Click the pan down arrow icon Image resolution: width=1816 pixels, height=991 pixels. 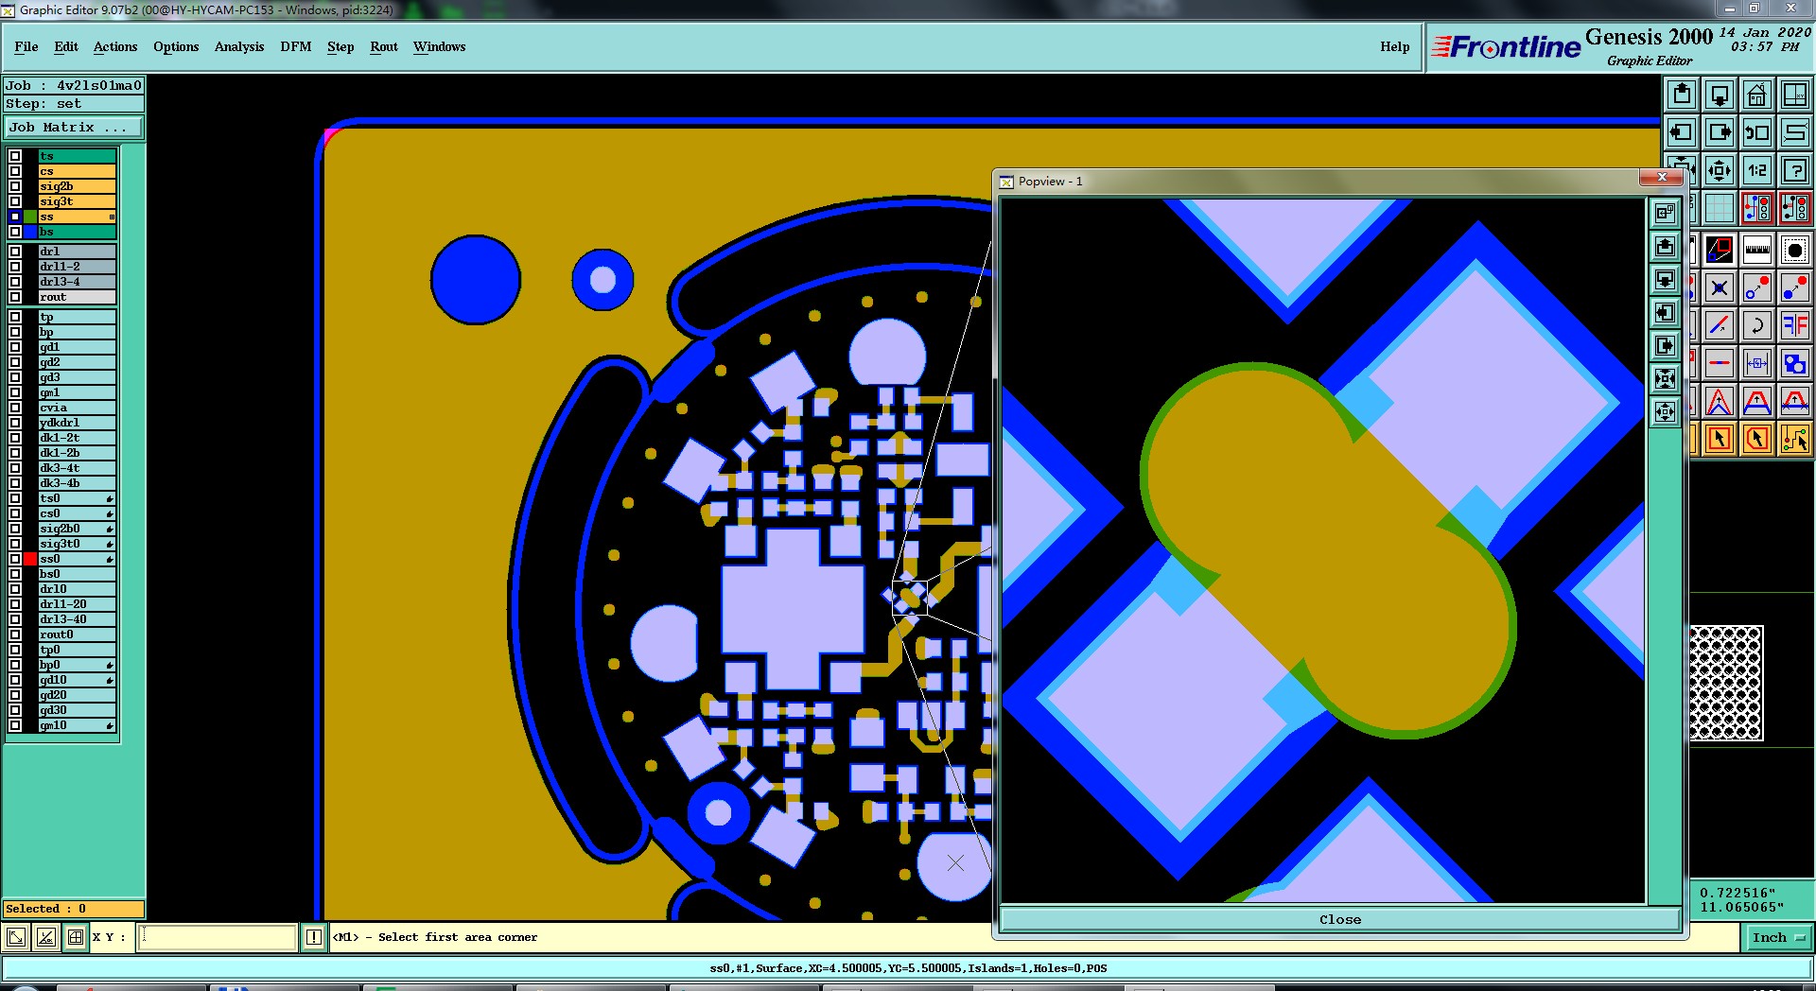coord(1720,95)
